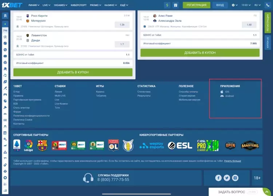Open the Контакты footer link
This screenshot has height=196, width=273.
pos(19,124)
